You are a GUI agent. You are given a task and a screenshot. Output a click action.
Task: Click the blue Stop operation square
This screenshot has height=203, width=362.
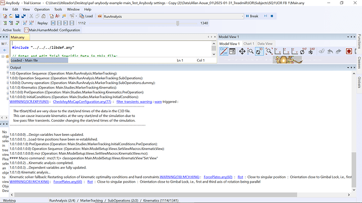point(272,16)
